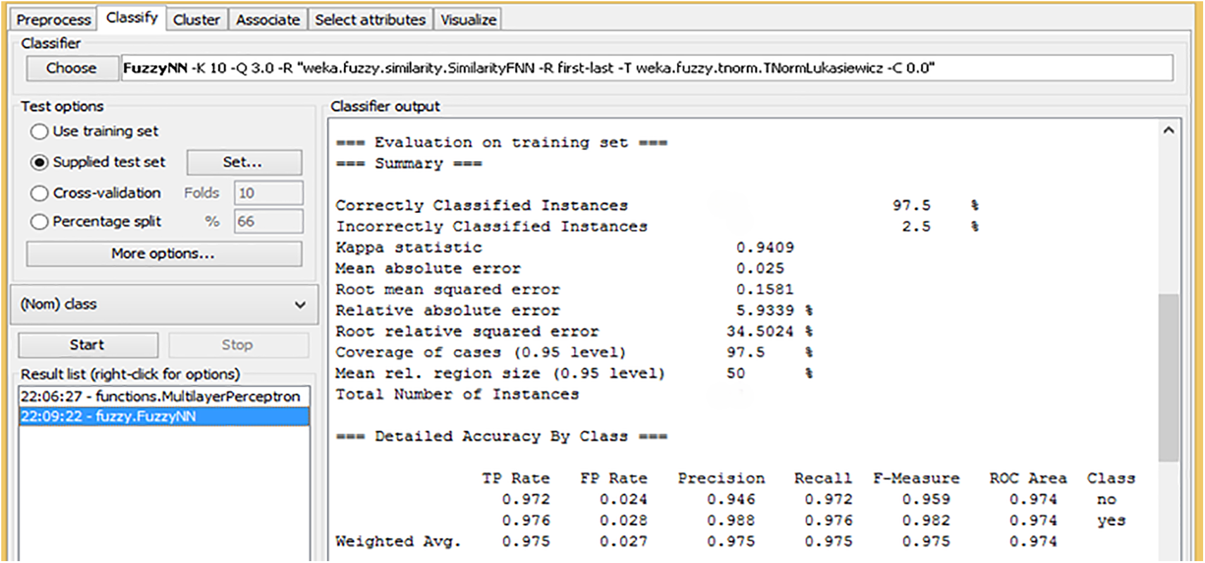The width and height of the screenshot is (1205, 563).
Task: Open More options... dialog
Action: [x=163, y=254]
